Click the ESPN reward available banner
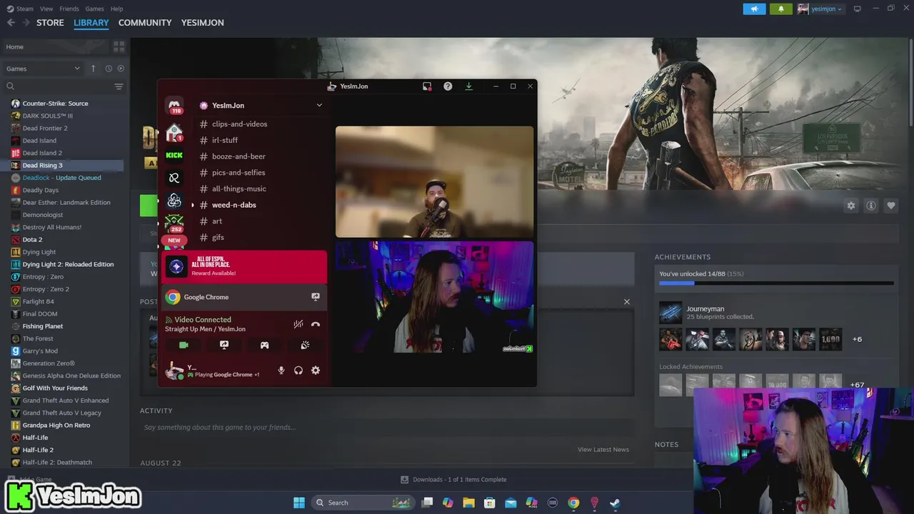This screenshot has width=914, height=514. point(246,267)
